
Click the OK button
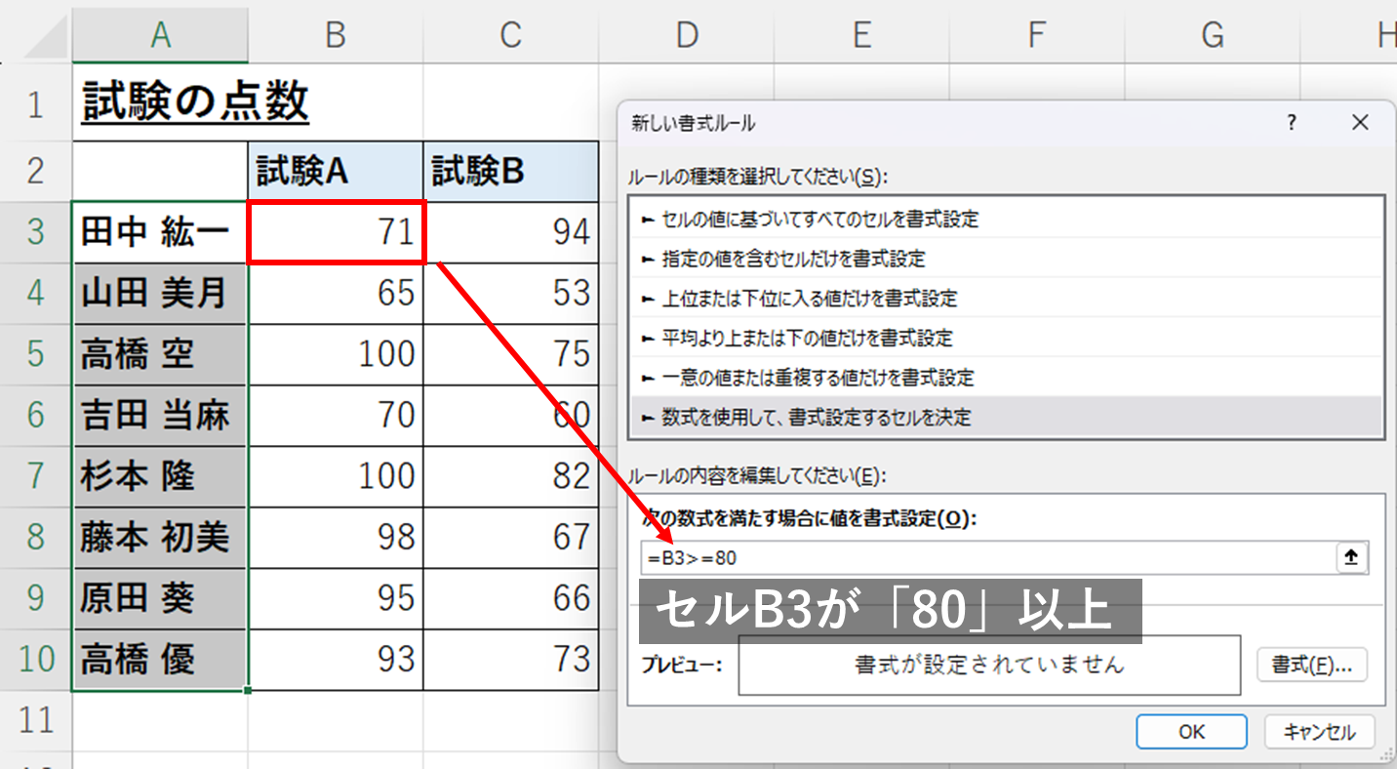tap(1191, 732)
